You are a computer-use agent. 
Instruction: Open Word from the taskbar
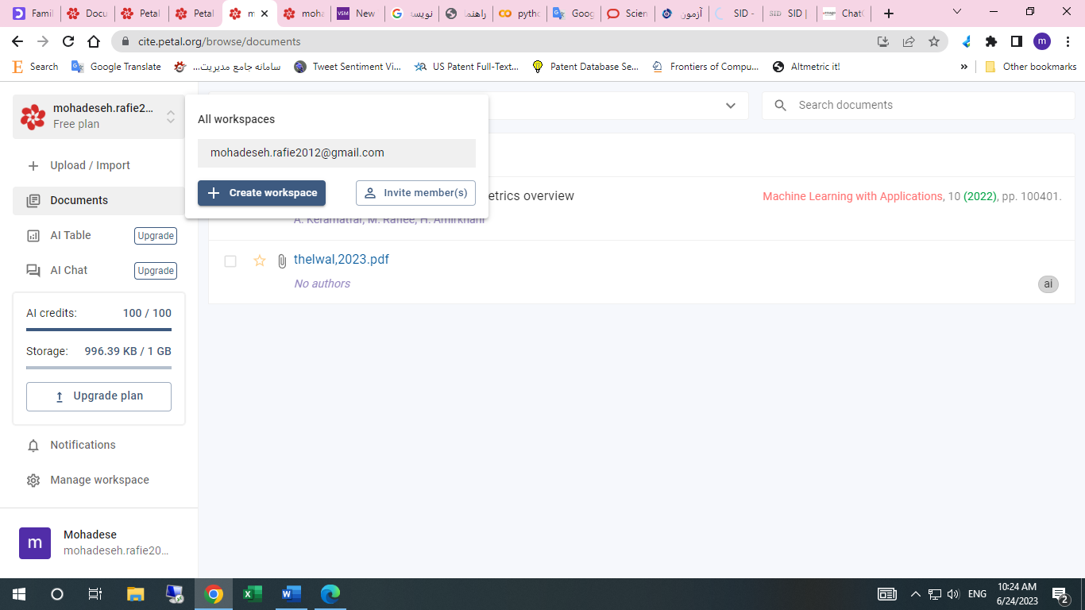[292, 593]
